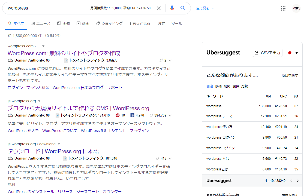Select the 関連 keyword tab
The width and height of the screenshot is (304, 196).
coord(210,86)
